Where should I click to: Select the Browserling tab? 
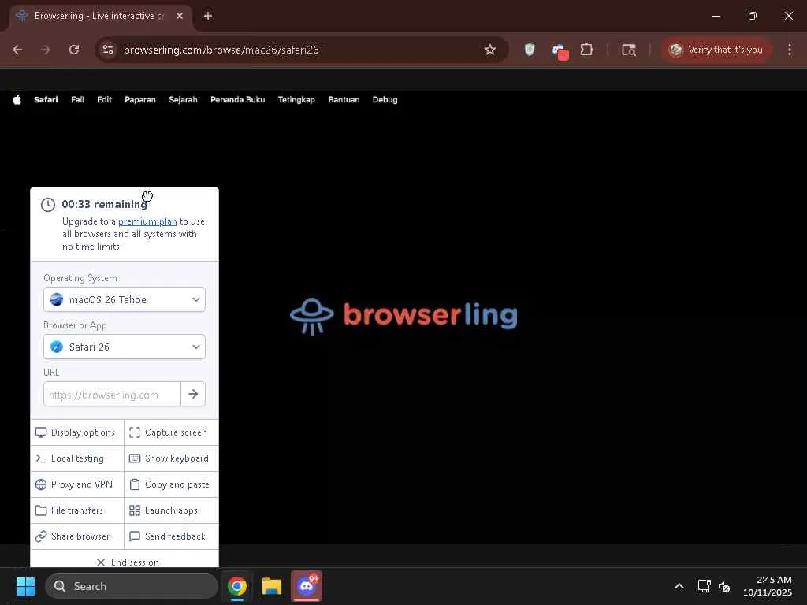(100, 16)
